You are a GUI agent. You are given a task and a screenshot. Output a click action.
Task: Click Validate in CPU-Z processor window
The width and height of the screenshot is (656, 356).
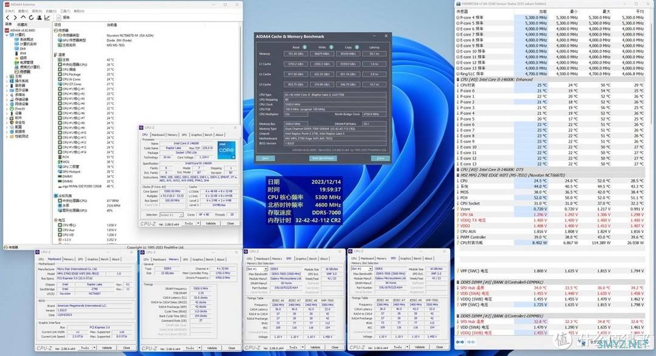[x=210, y=224]
